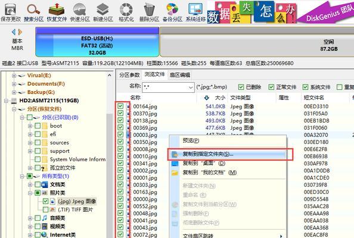This screenshot has width=354, height=238.
Task: Click the photo icon next to 照片类
Action: [x=45, y=193]
